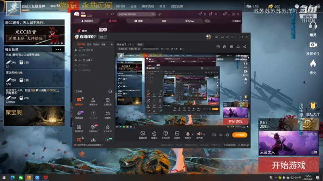Switch to 我的音乐 tab in music player

point(87,21)
